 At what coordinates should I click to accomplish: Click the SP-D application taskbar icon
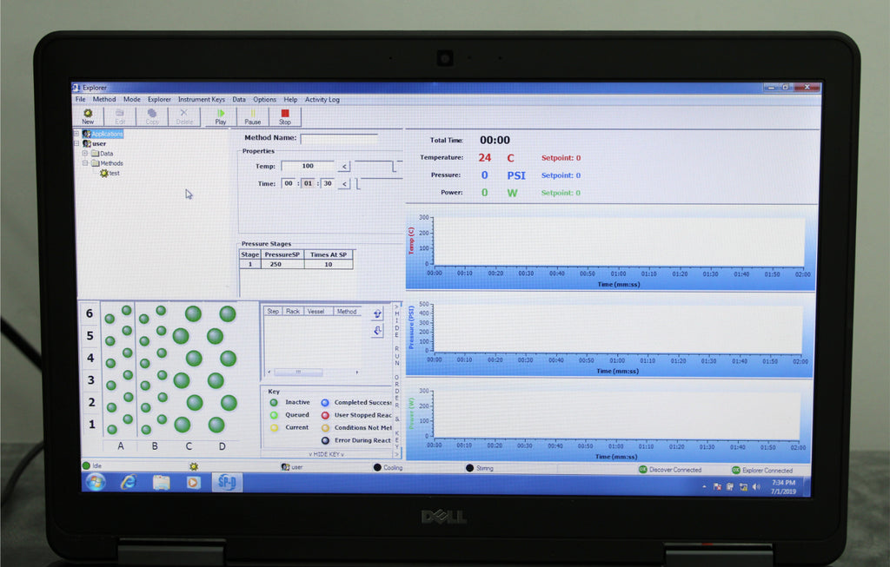point(226,482)
